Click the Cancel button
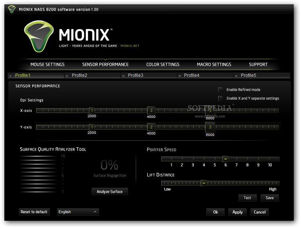 [259, 212]
